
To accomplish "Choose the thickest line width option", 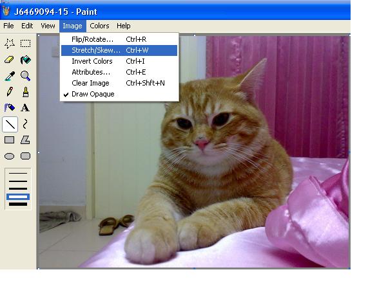I will [18, 204].
